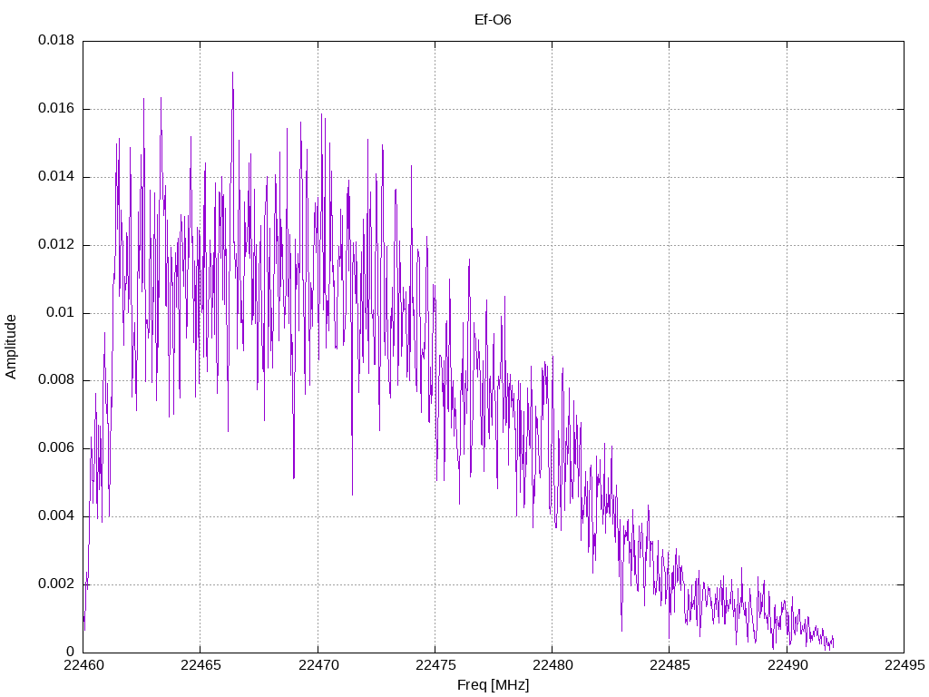Click x-axis tick label 22460
Image resolution: width=929 pixels, height=697 pixels.
pos(83,665)
